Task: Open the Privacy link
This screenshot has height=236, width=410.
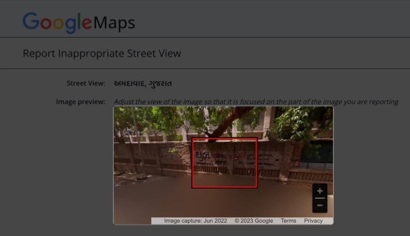Action: click(x=313, y=221)
